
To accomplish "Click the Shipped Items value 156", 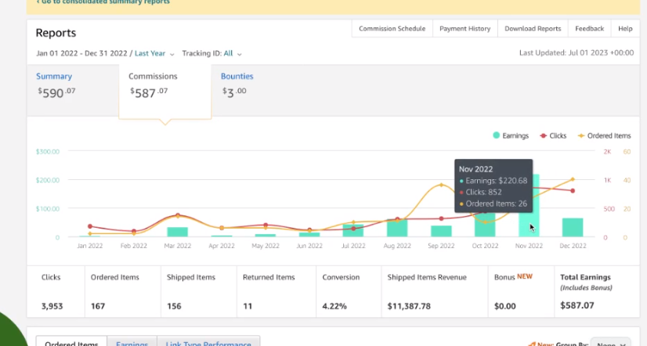I will 174,306.
